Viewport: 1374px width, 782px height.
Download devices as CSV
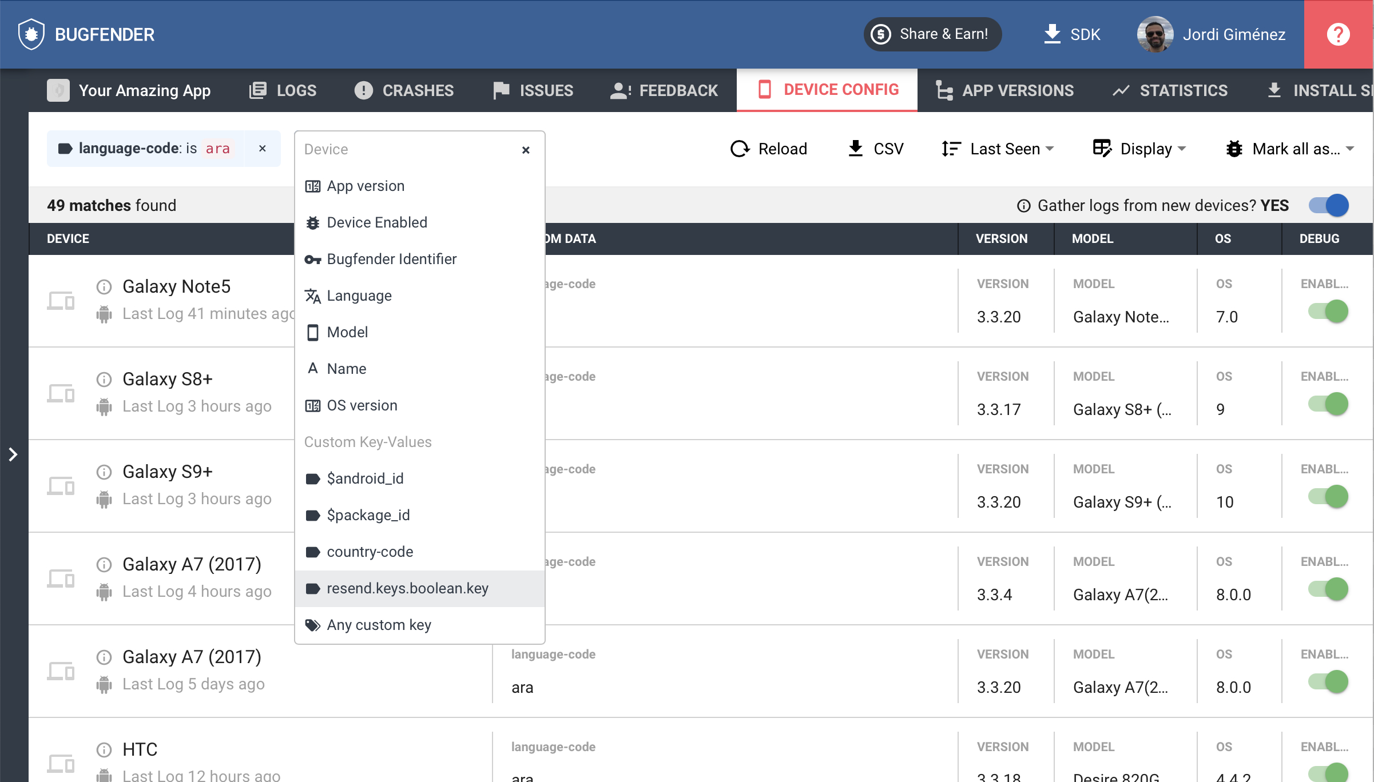pos(875,149)
